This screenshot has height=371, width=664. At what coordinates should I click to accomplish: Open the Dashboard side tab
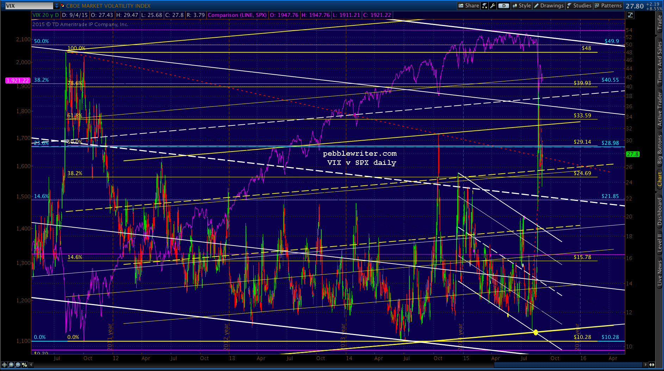click(660, 211)
